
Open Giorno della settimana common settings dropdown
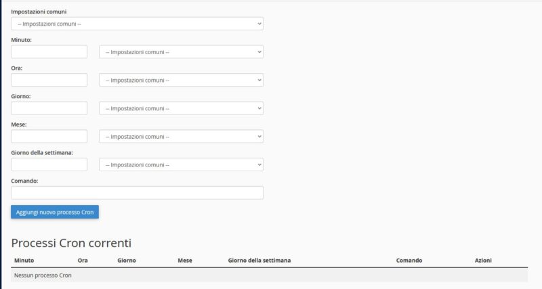pyautogui.click(x=181, y=164)
